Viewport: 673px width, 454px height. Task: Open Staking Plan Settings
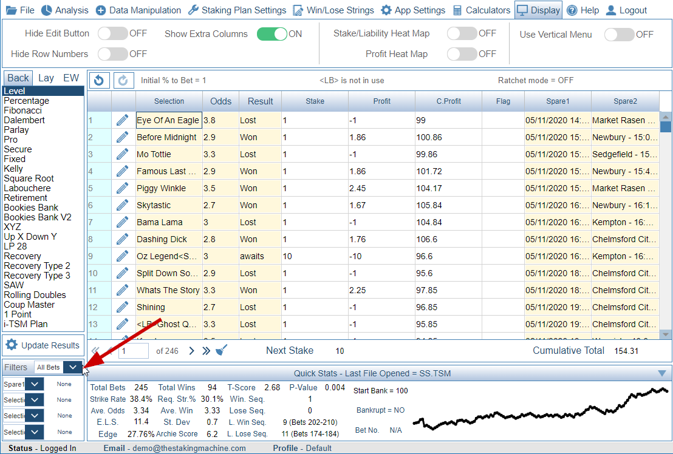pyautogui.click(x=237, y=10)
